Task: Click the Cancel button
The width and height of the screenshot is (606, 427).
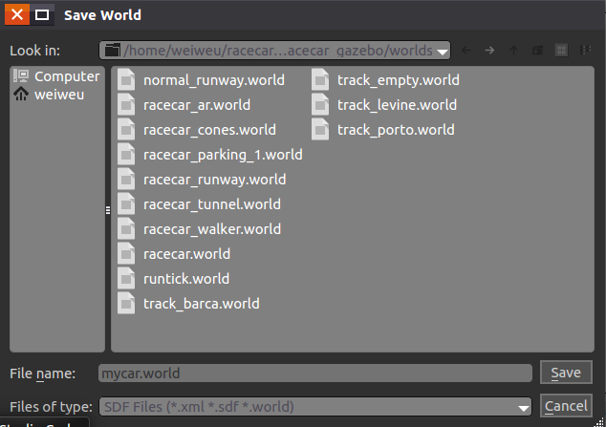Action: tap(566, 406)
